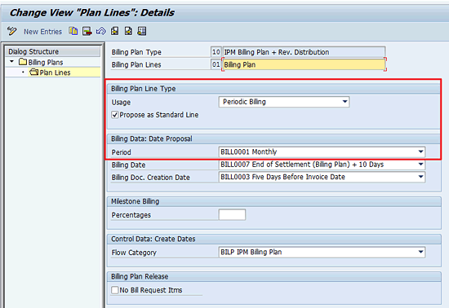449x308 pixels.
Task: Click the Dialog Structure header
Action: [53, 51]
